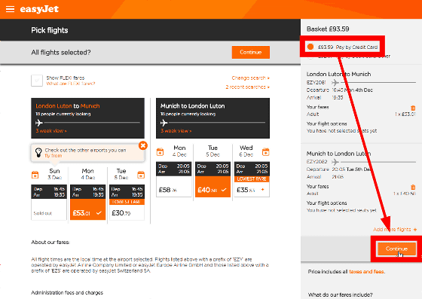The image size is (422, 299).
Task: Open taxes and fees link
Action: [x=366, y=272]
